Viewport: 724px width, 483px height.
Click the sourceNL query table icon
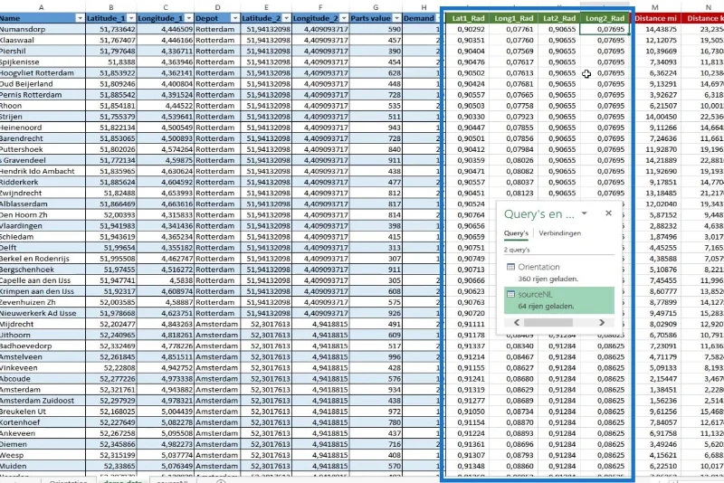tap(510, 294)
